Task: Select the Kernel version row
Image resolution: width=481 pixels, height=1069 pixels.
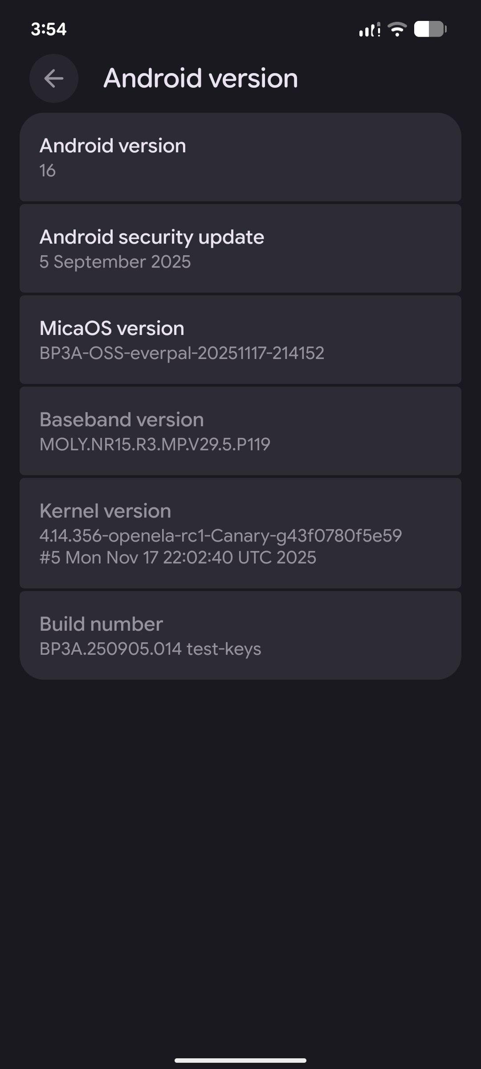Action: pos(240,533)
